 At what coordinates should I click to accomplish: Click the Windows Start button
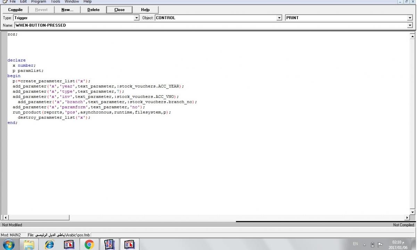coord(8,244)
